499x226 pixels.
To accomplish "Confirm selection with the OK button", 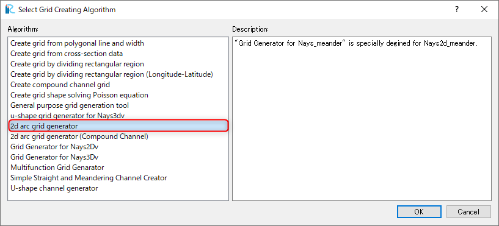I will [419, 212].
